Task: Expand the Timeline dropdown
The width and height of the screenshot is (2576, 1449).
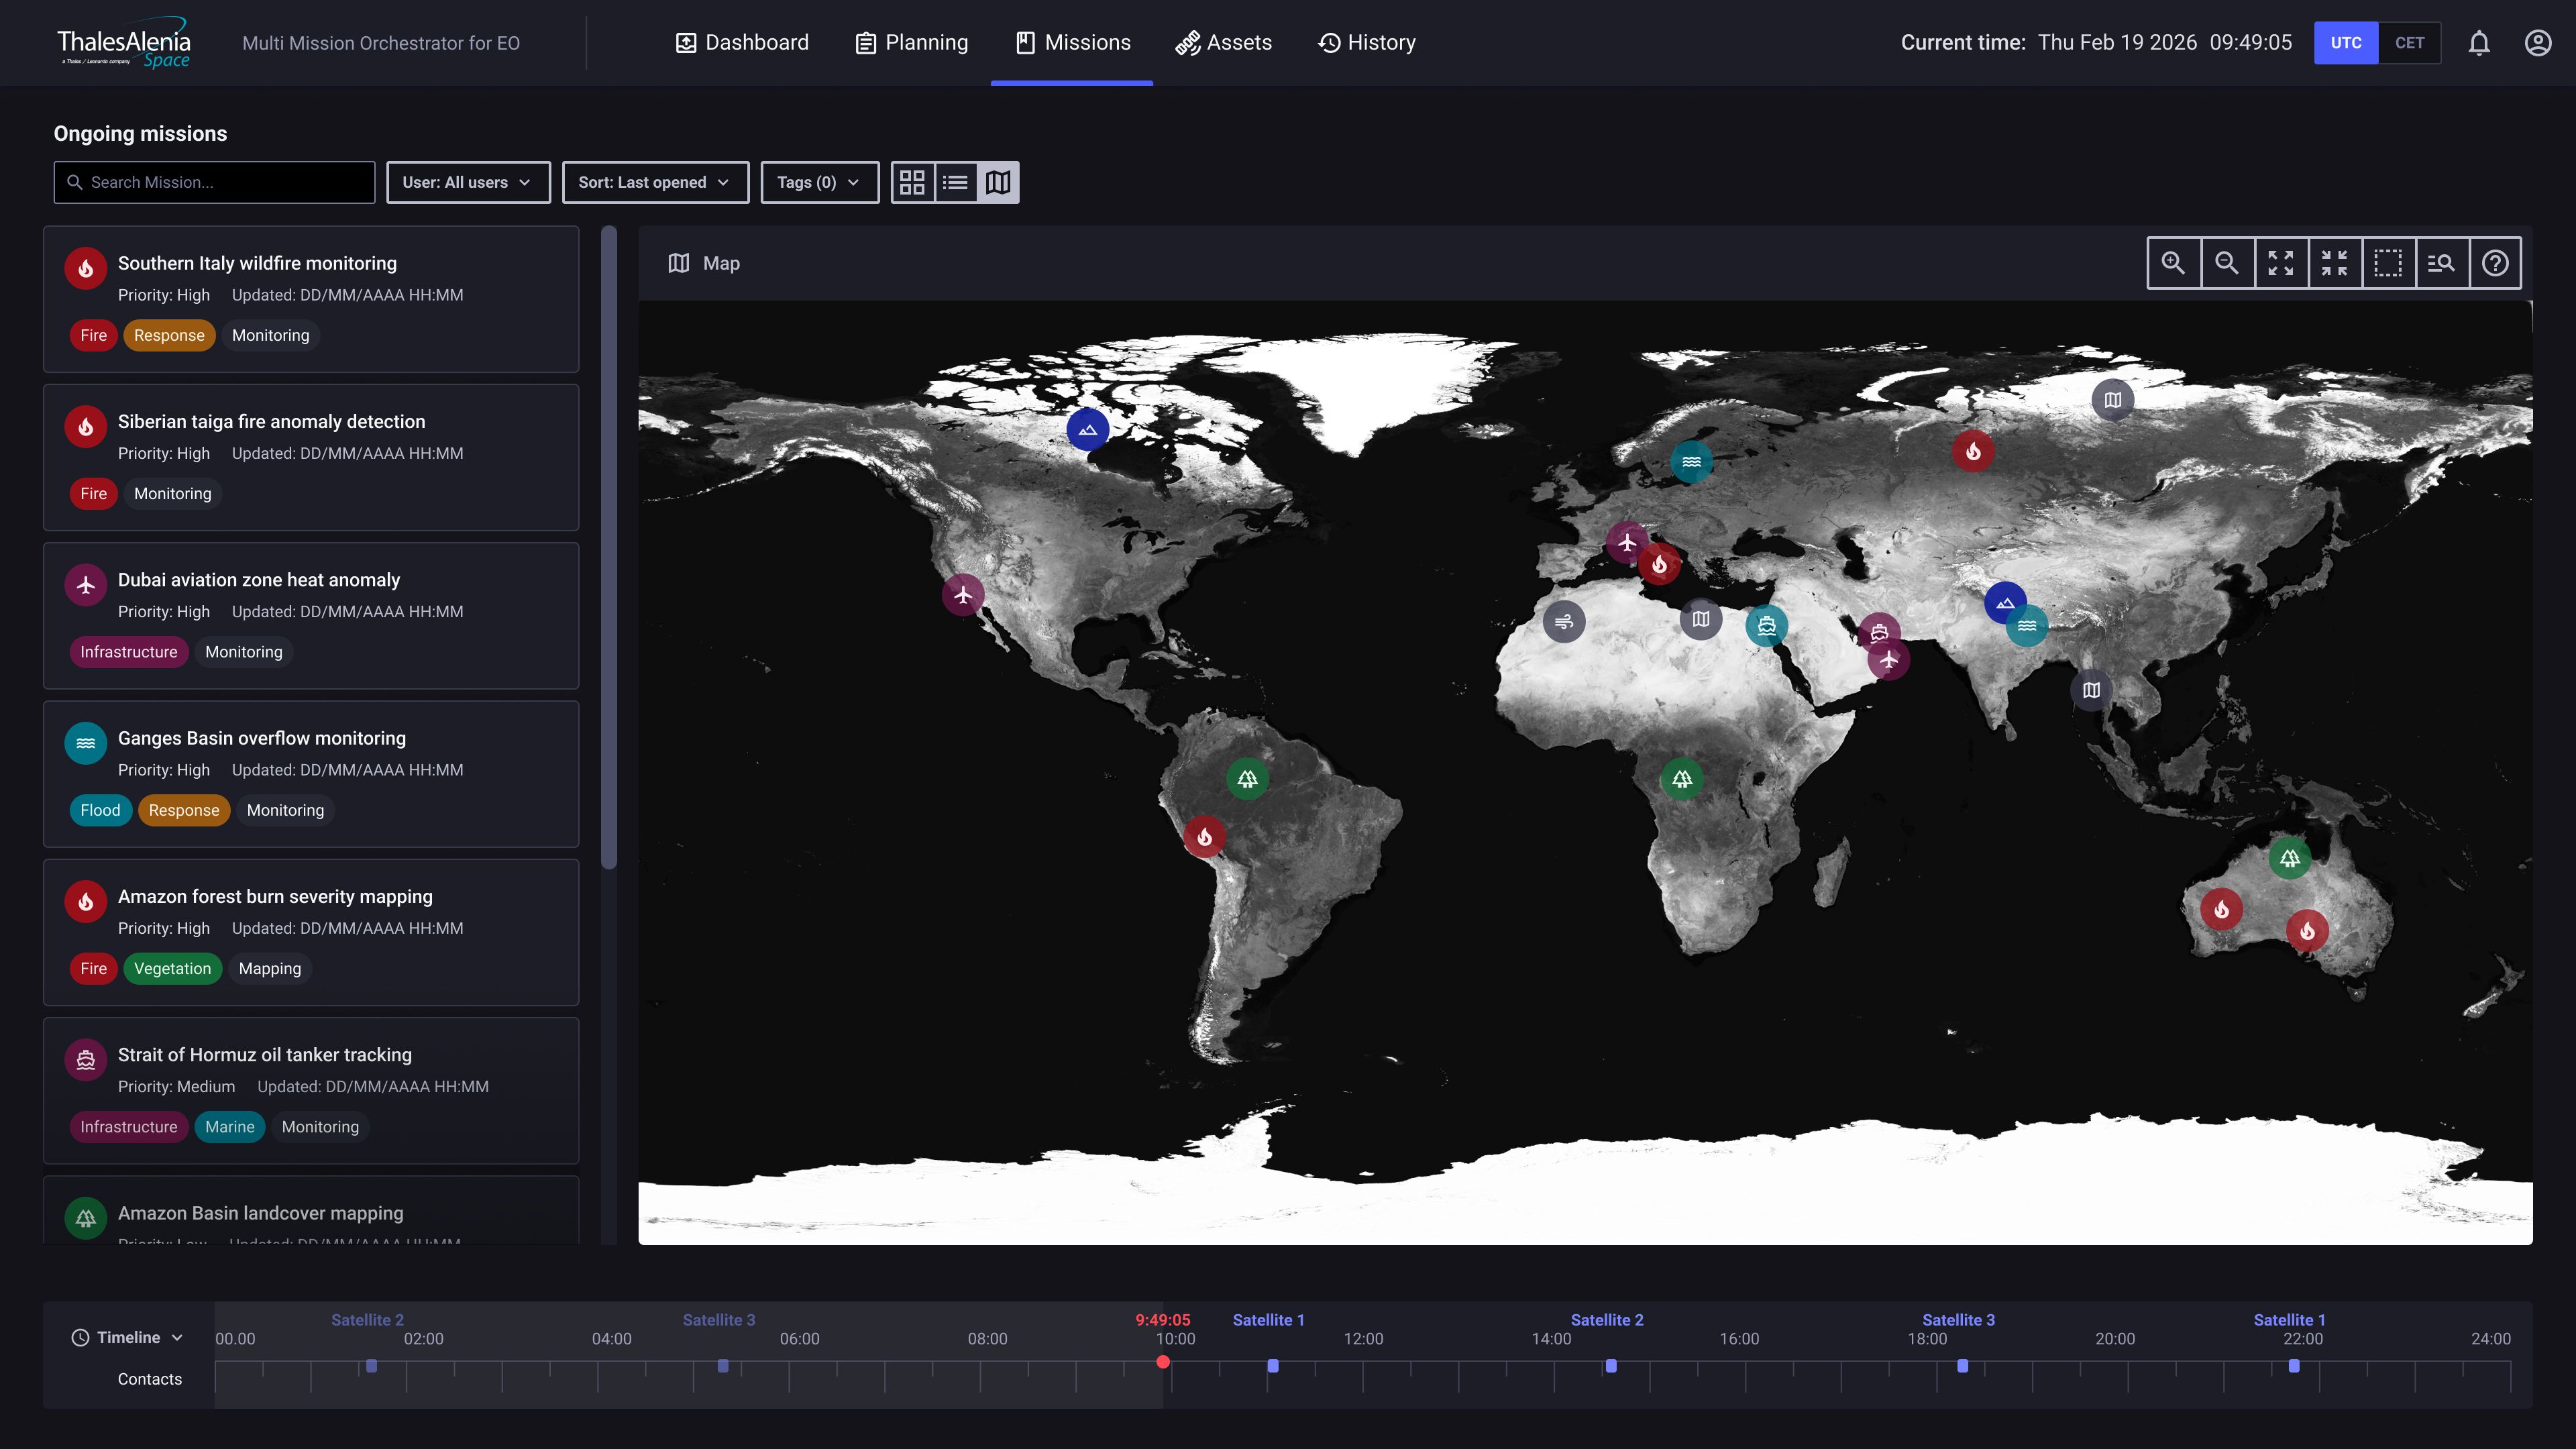Action: pos(128,1338)
